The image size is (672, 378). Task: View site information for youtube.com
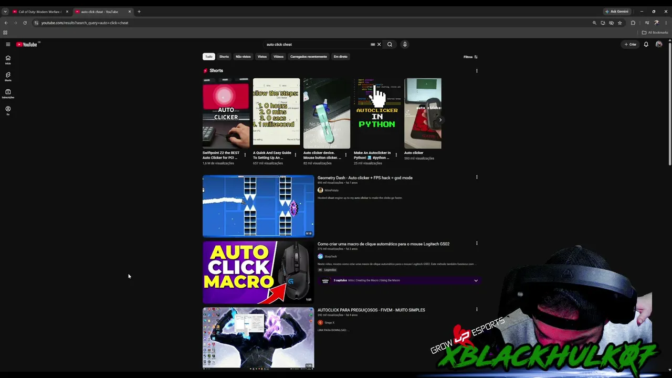[x=36, y=23]
